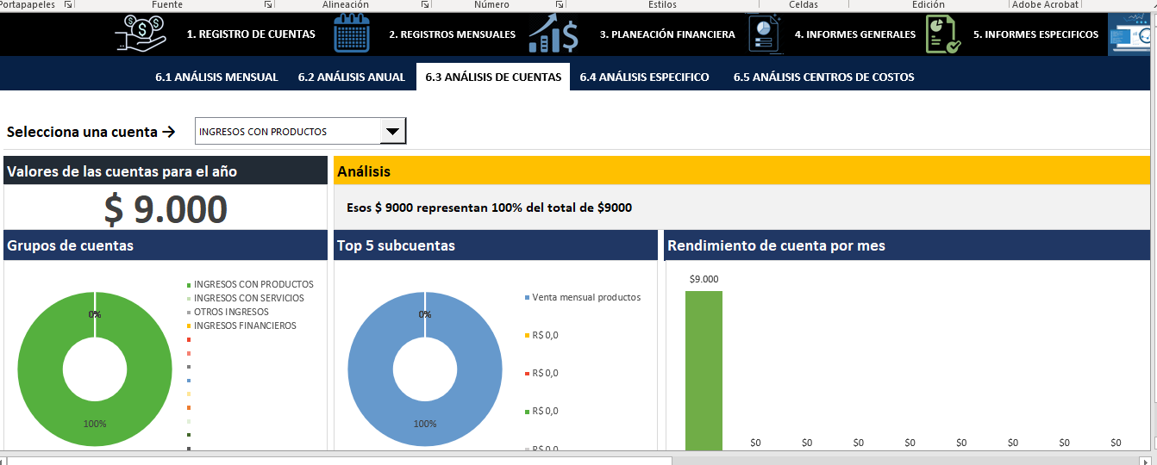Viewport: 1157px width, 465px height.
Task: Click the 100% label on the green donut
Action: click(95, 424)
